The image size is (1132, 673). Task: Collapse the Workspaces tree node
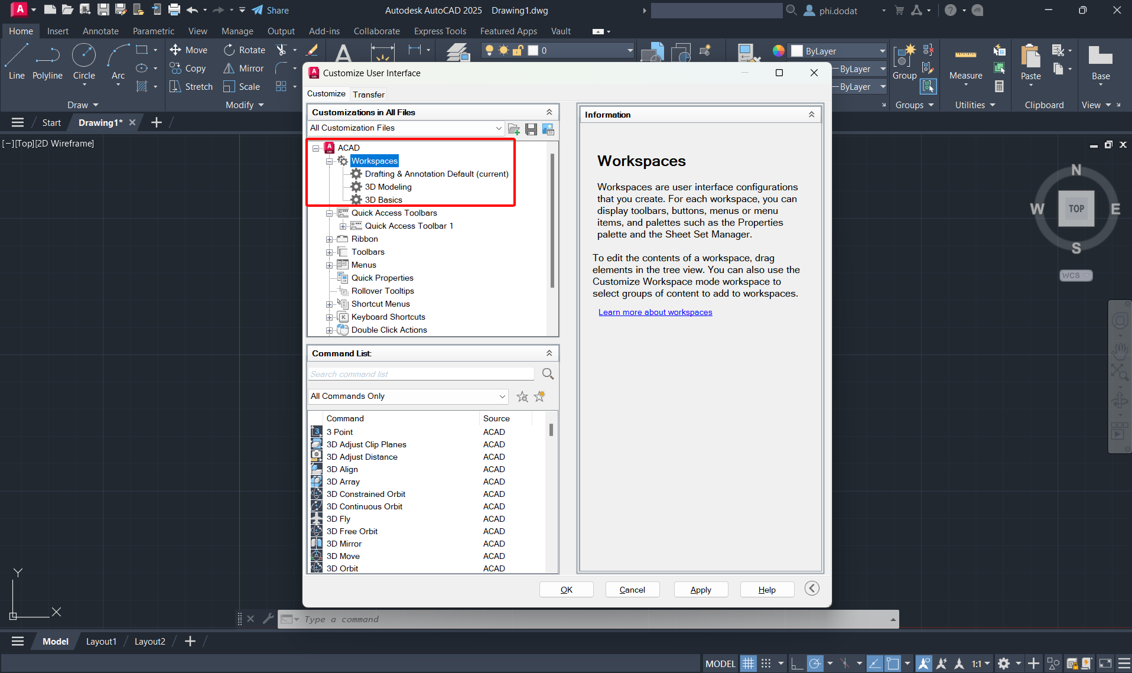point(330,161)
